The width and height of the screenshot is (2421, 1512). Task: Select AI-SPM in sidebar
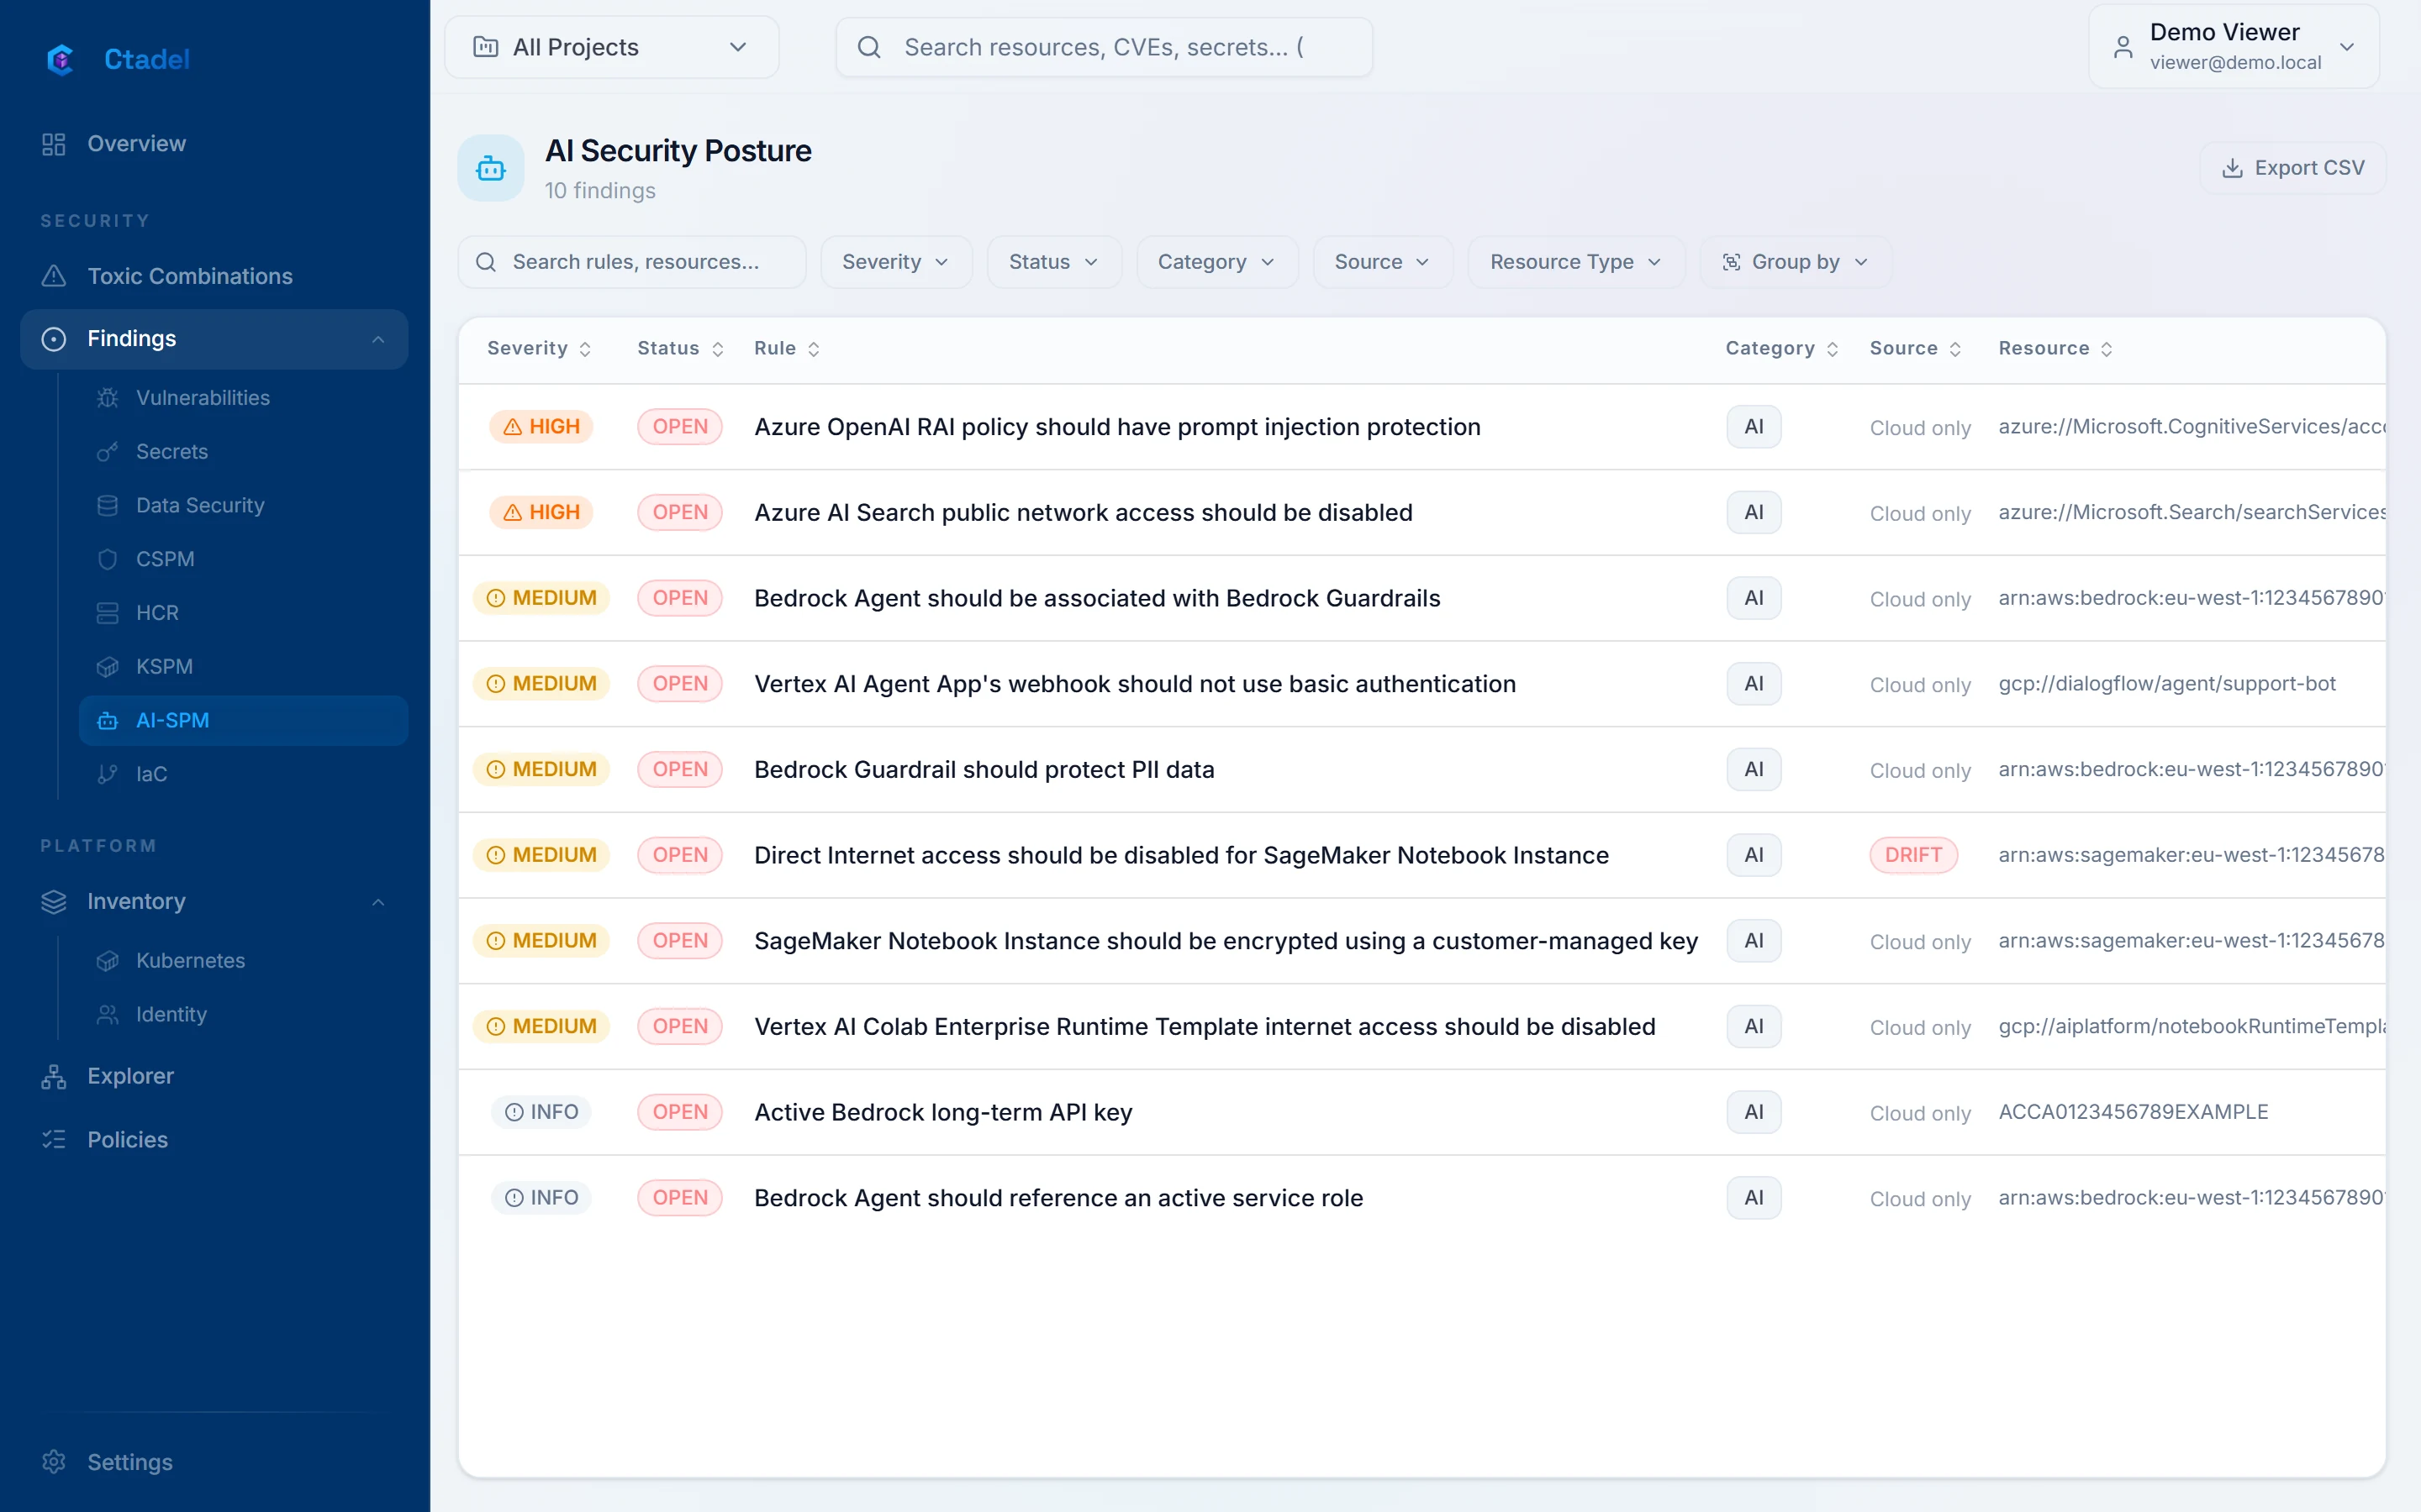pos(243,720)
